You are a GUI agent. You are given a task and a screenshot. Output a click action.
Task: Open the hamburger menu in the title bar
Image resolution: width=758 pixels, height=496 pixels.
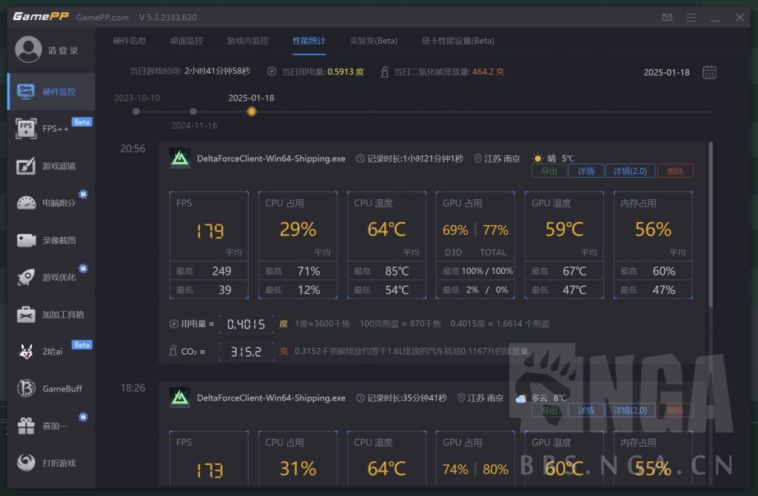pyautogui.click(x=691, y=16)
